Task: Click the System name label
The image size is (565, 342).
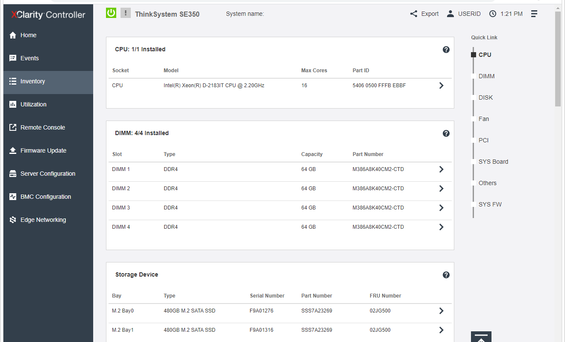Action: point(245,14)
